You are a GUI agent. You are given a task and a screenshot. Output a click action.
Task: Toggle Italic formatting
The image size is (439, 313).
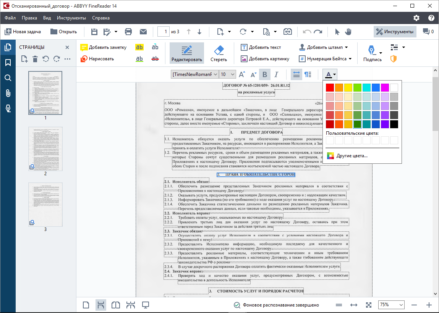click(x=276, y=74)
